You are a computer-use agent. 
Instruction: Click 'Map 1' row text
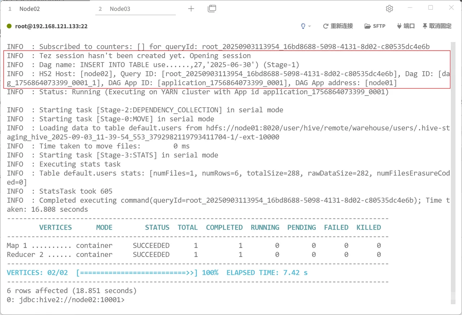point(17,246)
